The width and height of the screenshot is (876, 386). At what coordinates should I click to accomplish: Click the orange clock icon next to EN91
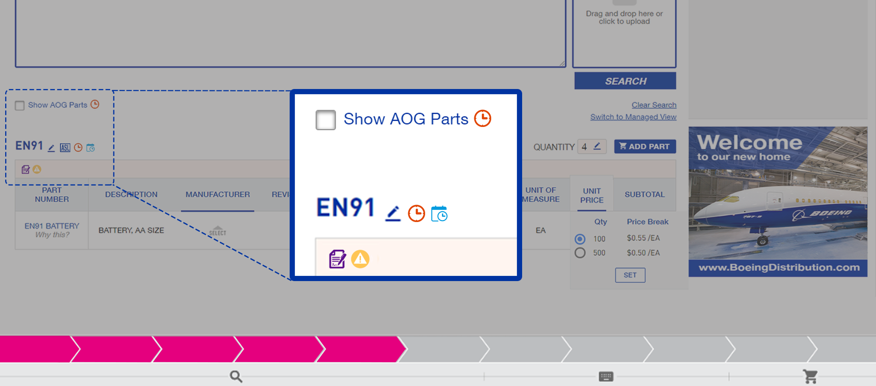[x=416, y=214]
